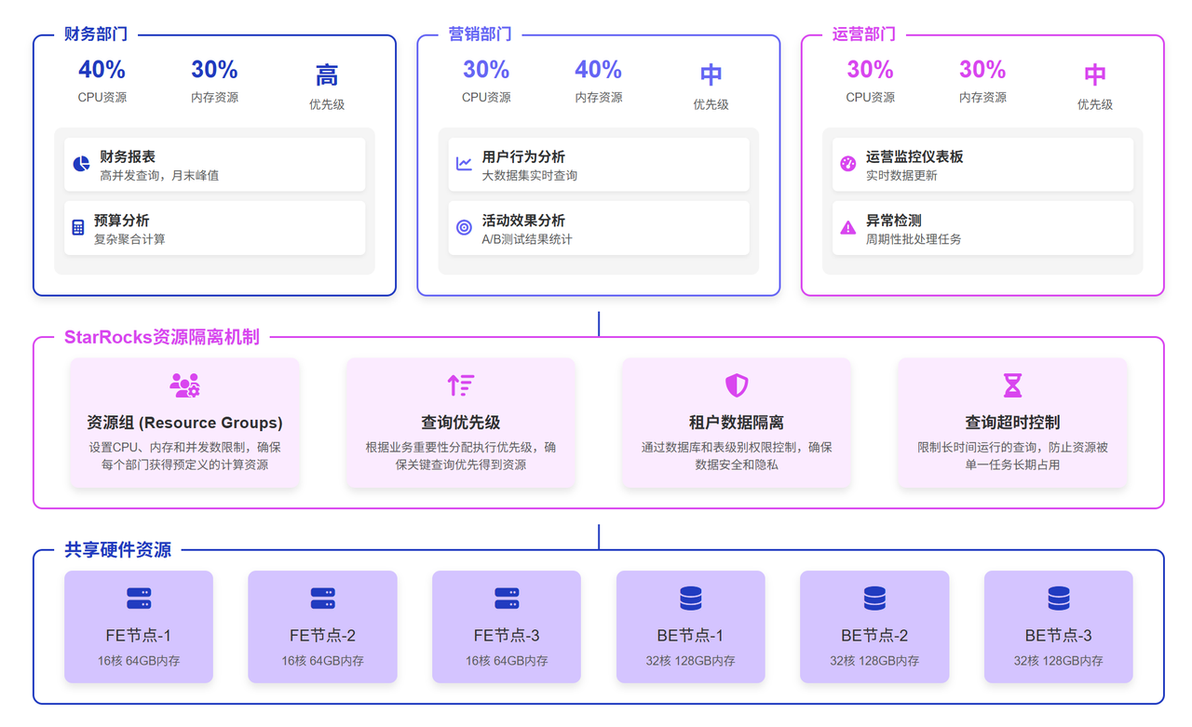The height and width of the screenshot is (727, 1192).
Task: Click the 高 priority value in 财务部门
Action: pyautogui.click(x=327, y=74)
